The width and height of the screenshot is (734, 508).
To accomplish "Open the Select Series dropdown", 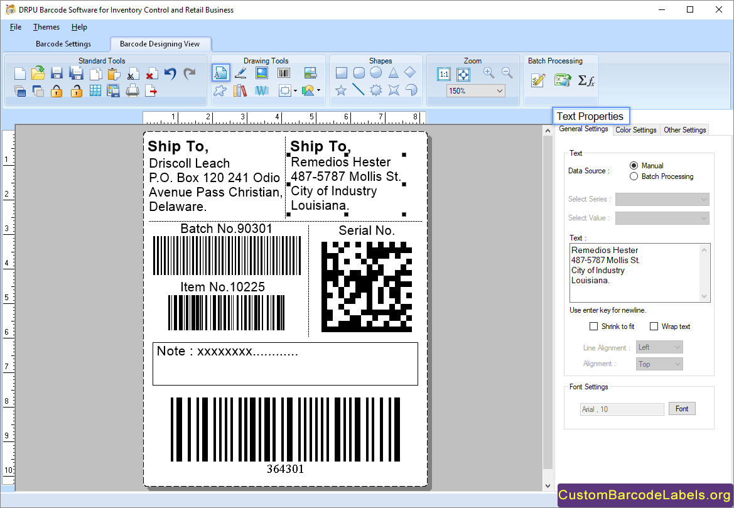I will point(662,200).
